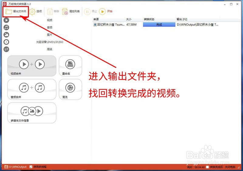This screenshot has width=243, height=171.
Task: Expand the 图片 section header
Action: pyautogui.click(x=50, y=35)
